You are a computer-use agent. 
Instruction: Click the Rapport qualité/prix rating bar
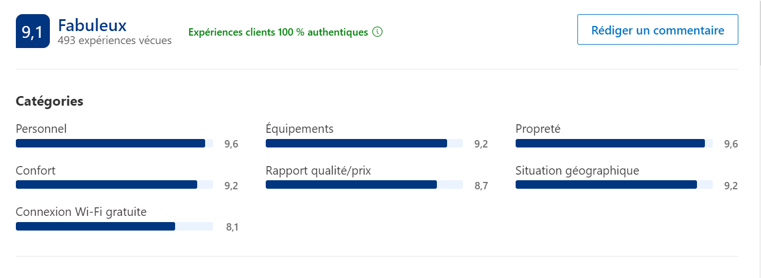click(364, 185)
